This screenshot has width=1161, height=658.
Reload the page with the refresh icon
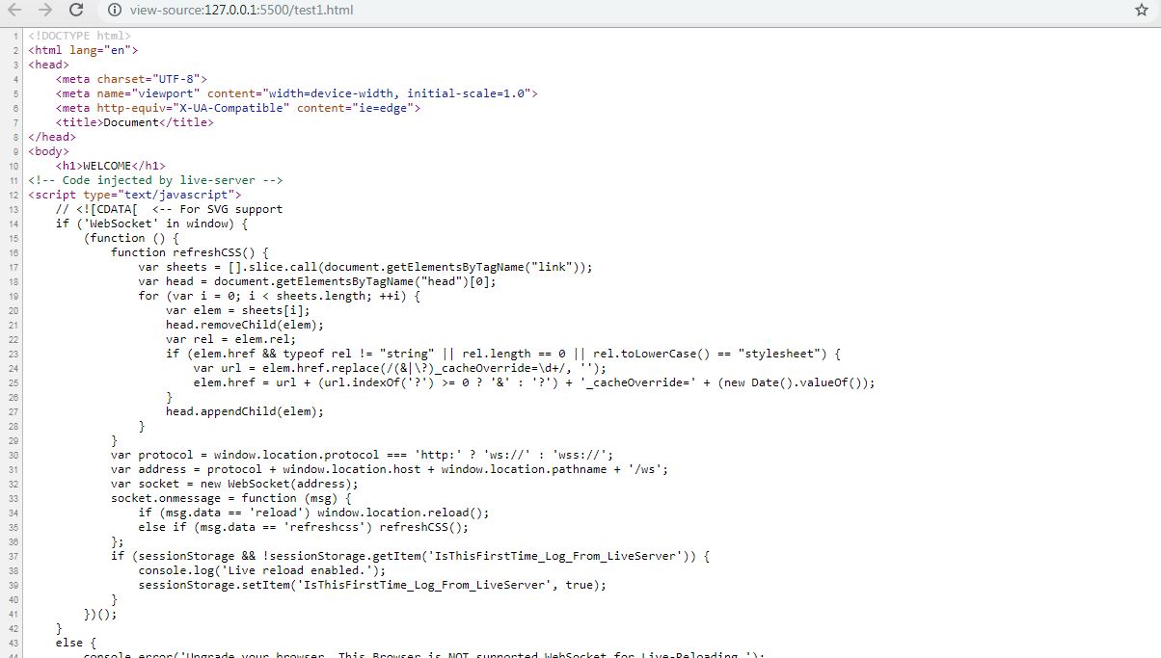tap(76, 10)
